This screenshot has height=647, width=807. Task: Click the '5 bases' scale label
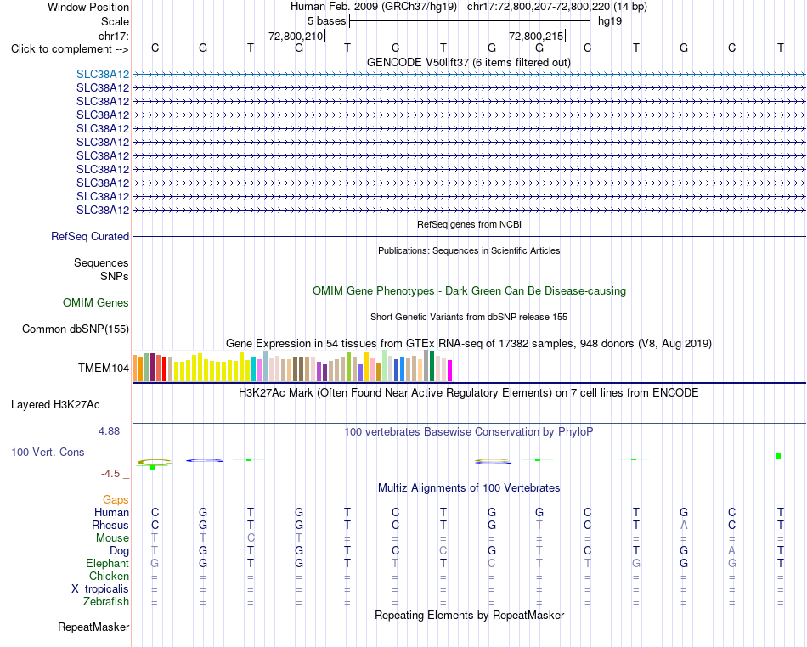(x=327, y=21)
